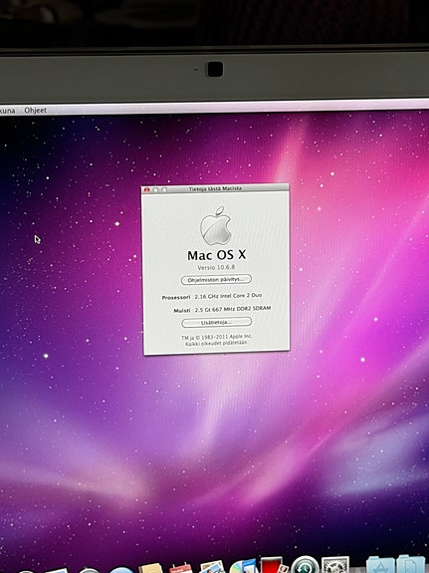429x573 pixels.
Task: Open Address Book from the dock
Action: [150, 568]
